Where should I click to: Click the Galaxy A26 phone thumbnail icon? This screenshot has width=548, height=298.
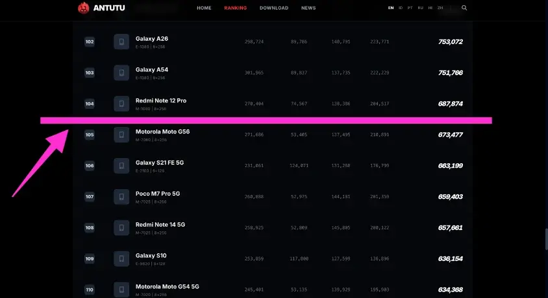(121, 42)
